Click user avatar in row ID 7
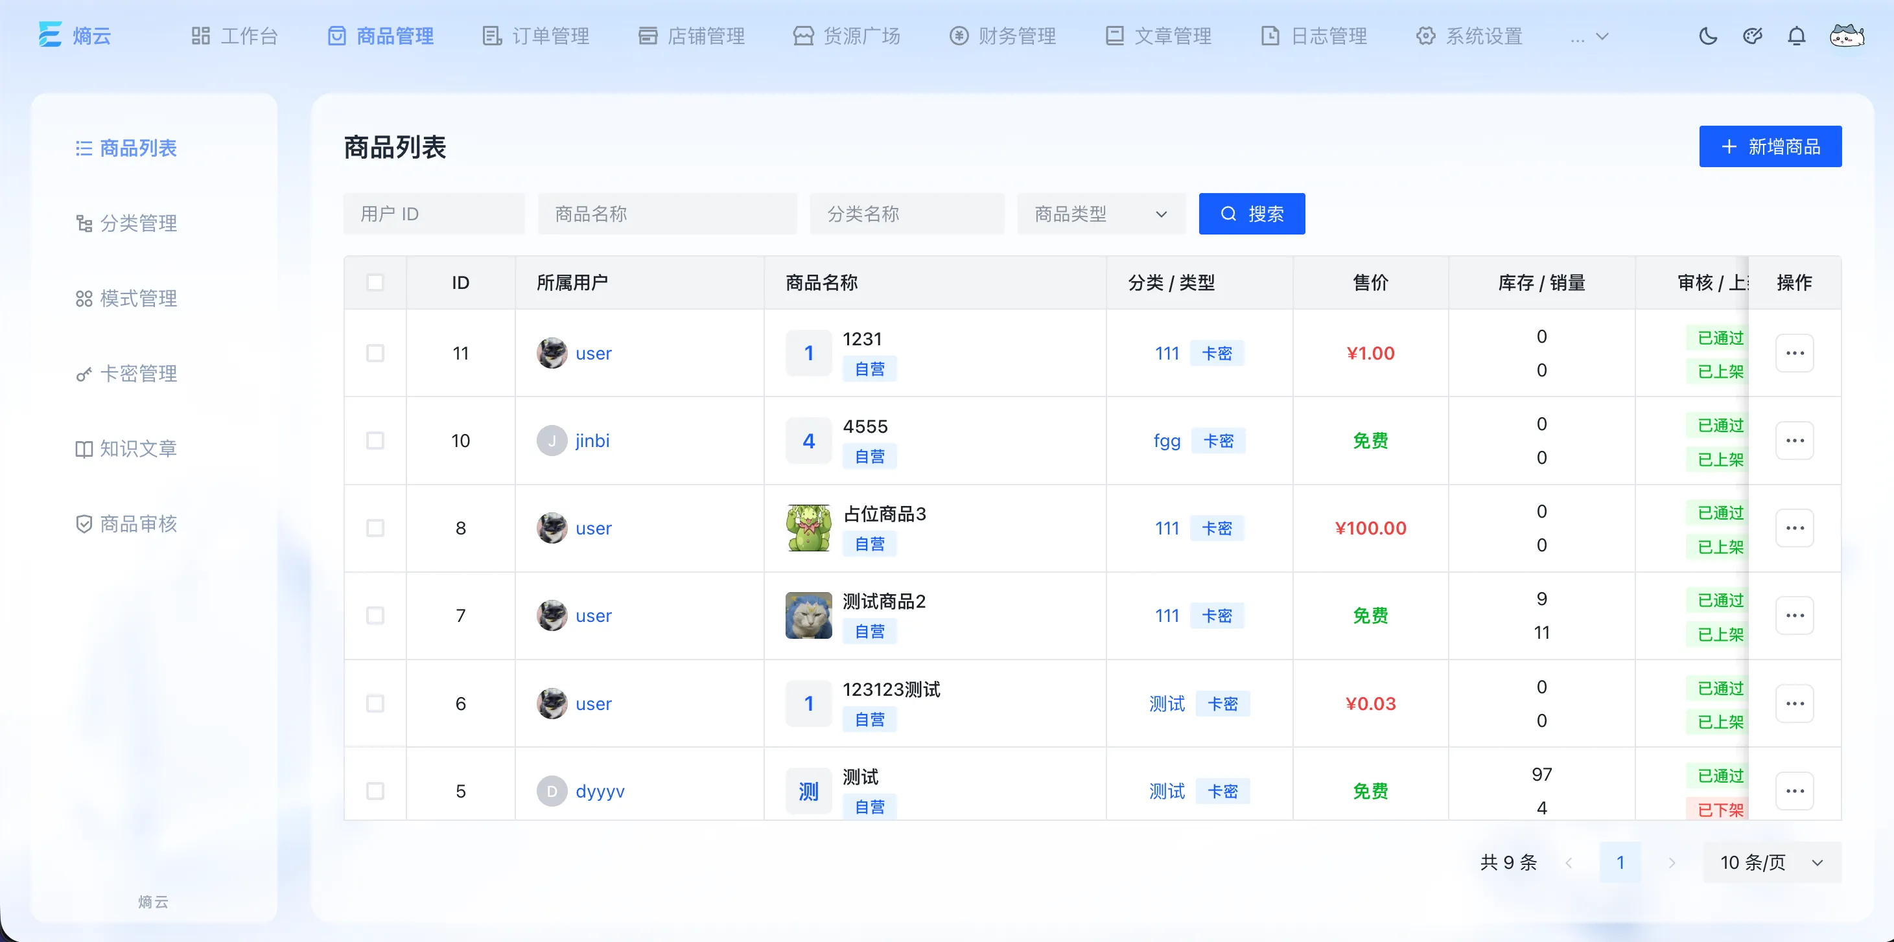 pyautogui.click(x=552, y=615)
